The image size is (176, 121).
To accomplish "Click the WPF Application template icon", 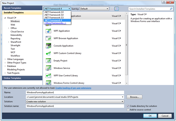I will tap(48, 31).
